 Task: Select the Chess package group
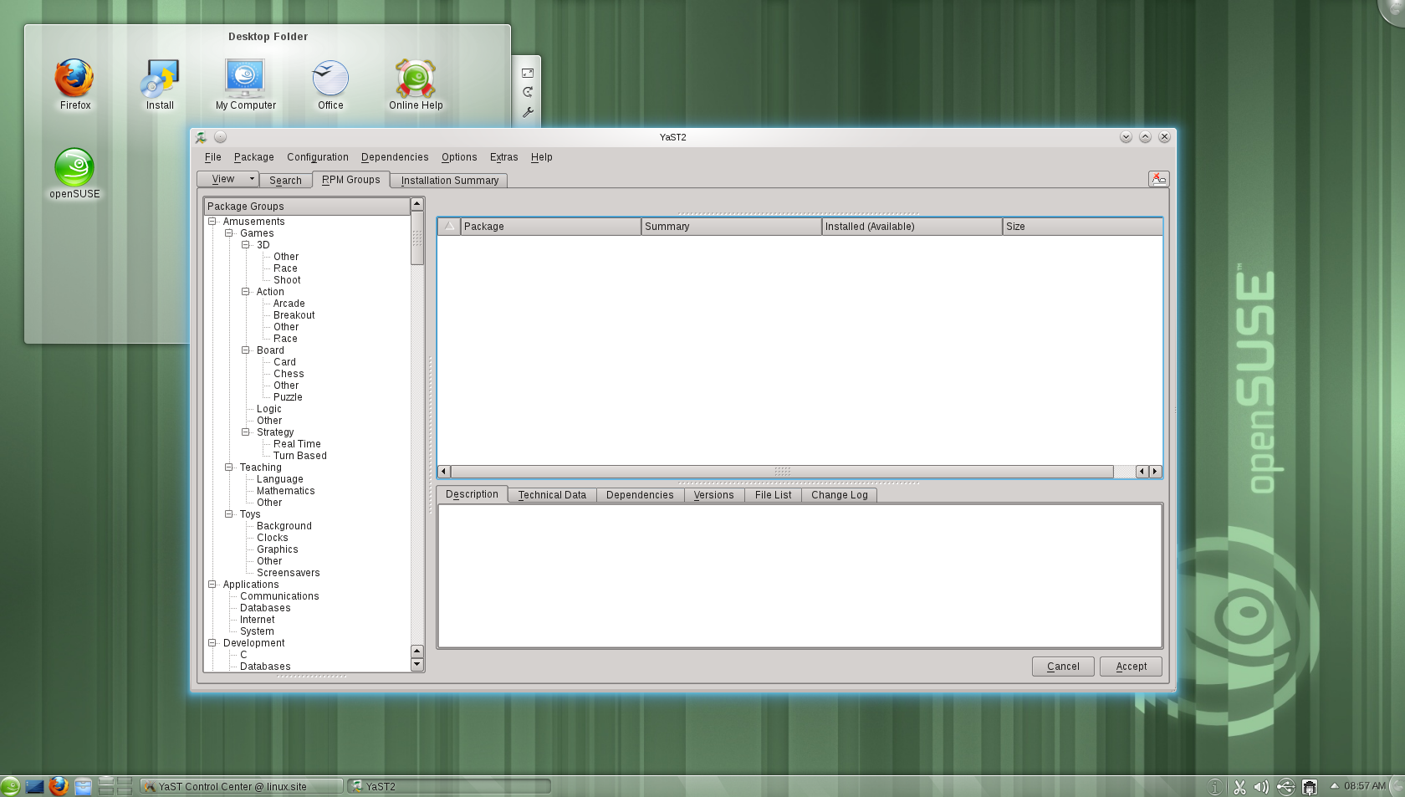tap(289, 374)
